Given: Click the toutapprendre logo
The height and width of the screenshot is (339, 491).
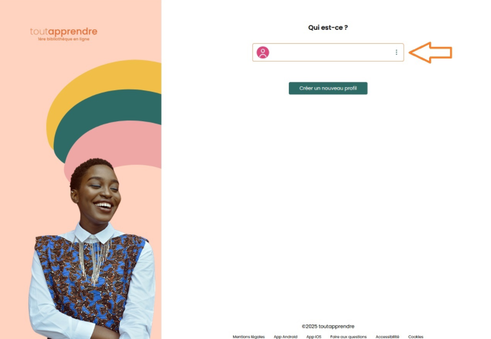Looking at the screenshot, I should click(x=63, y=31).
